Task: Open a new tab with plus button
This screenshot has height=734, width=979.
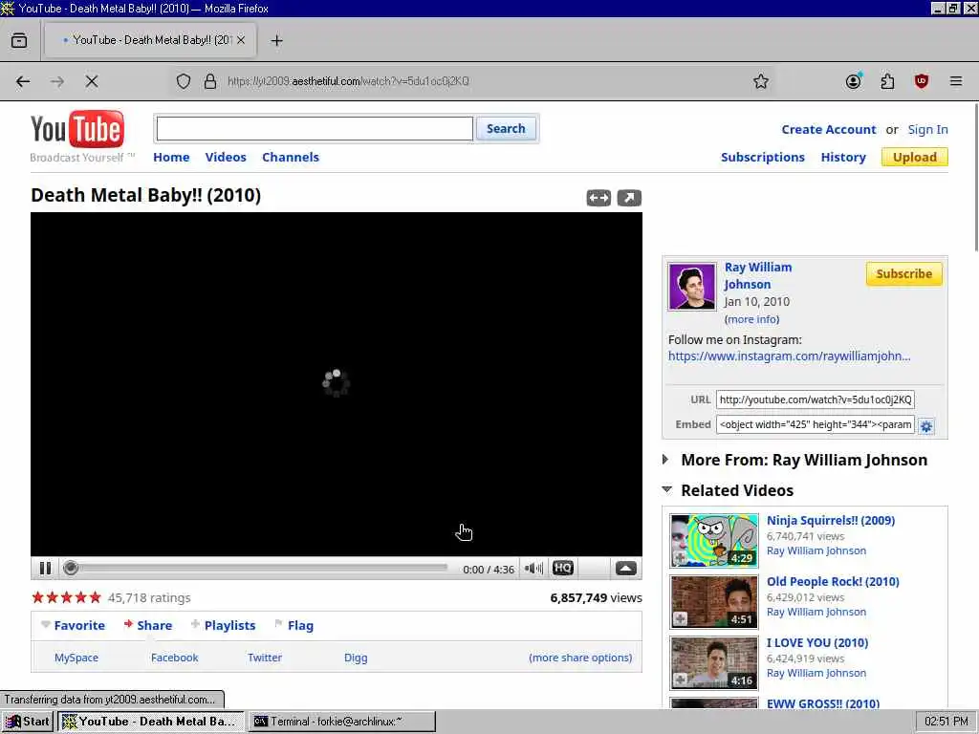Action: 276,40
